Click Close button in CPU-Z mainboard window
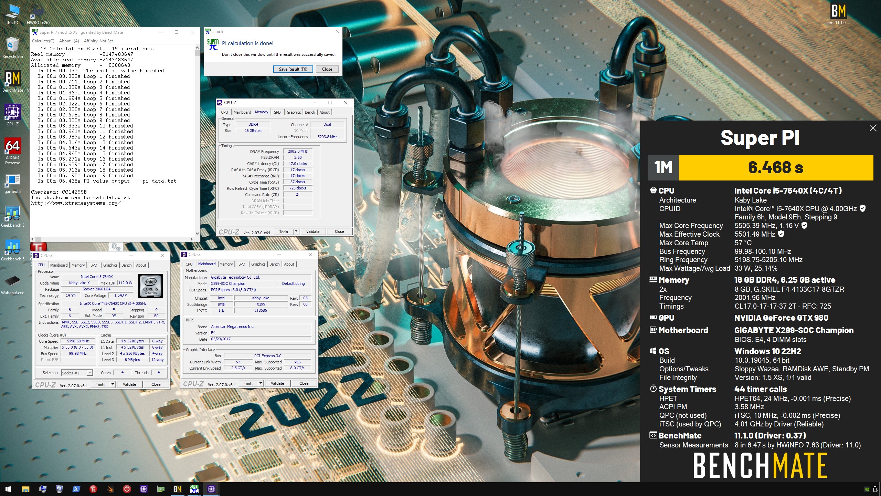Screen dimensions: 881x496 [304, 383]
